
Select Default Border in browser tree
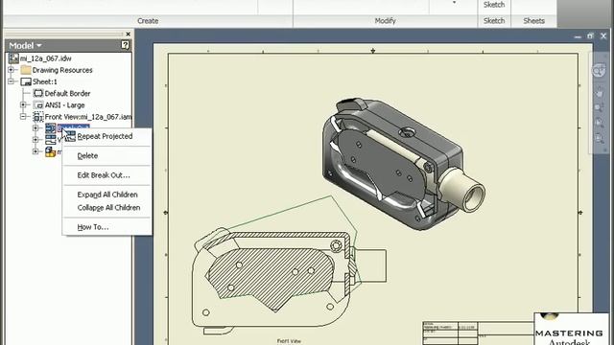[67, 94]
